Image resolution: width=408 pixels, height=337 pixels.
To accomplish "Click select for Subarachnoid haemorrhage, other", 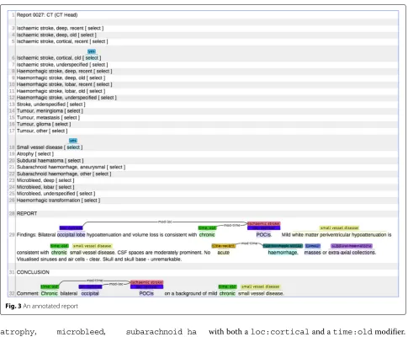I will [x=102, y=174].
